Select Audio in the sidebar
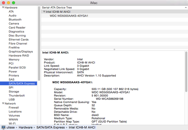Viewport: 188px width, 130px height. tap(13, 15)
